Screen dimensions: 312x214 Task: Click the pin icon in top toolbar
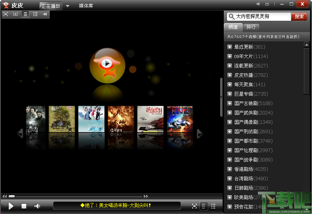(x=45, y=14)
